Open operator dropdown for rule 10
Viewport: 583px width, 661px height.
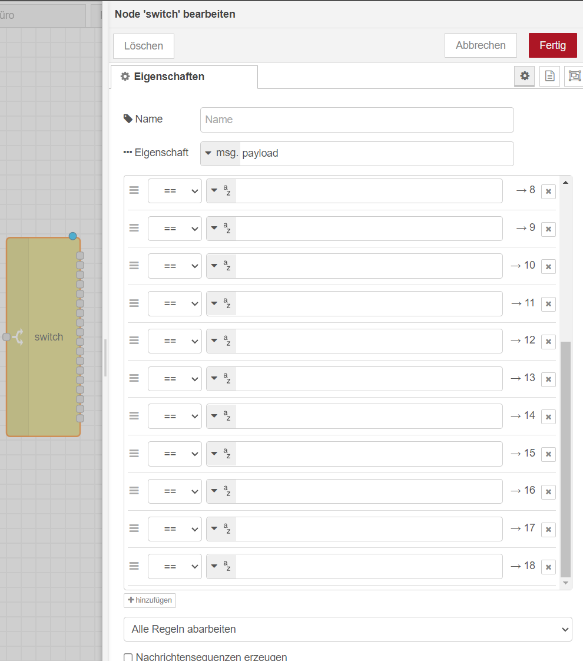tap(175, 266)
